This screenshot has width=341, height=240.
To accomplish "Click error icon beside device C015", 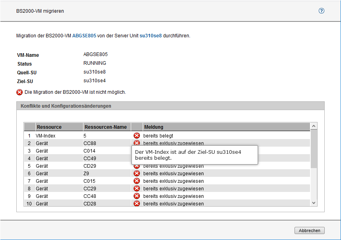I will tap(137, 181).
